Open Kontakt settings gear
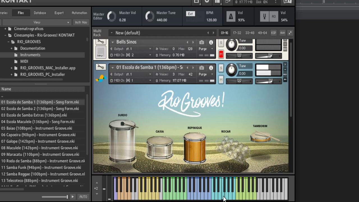 [207, 1]
